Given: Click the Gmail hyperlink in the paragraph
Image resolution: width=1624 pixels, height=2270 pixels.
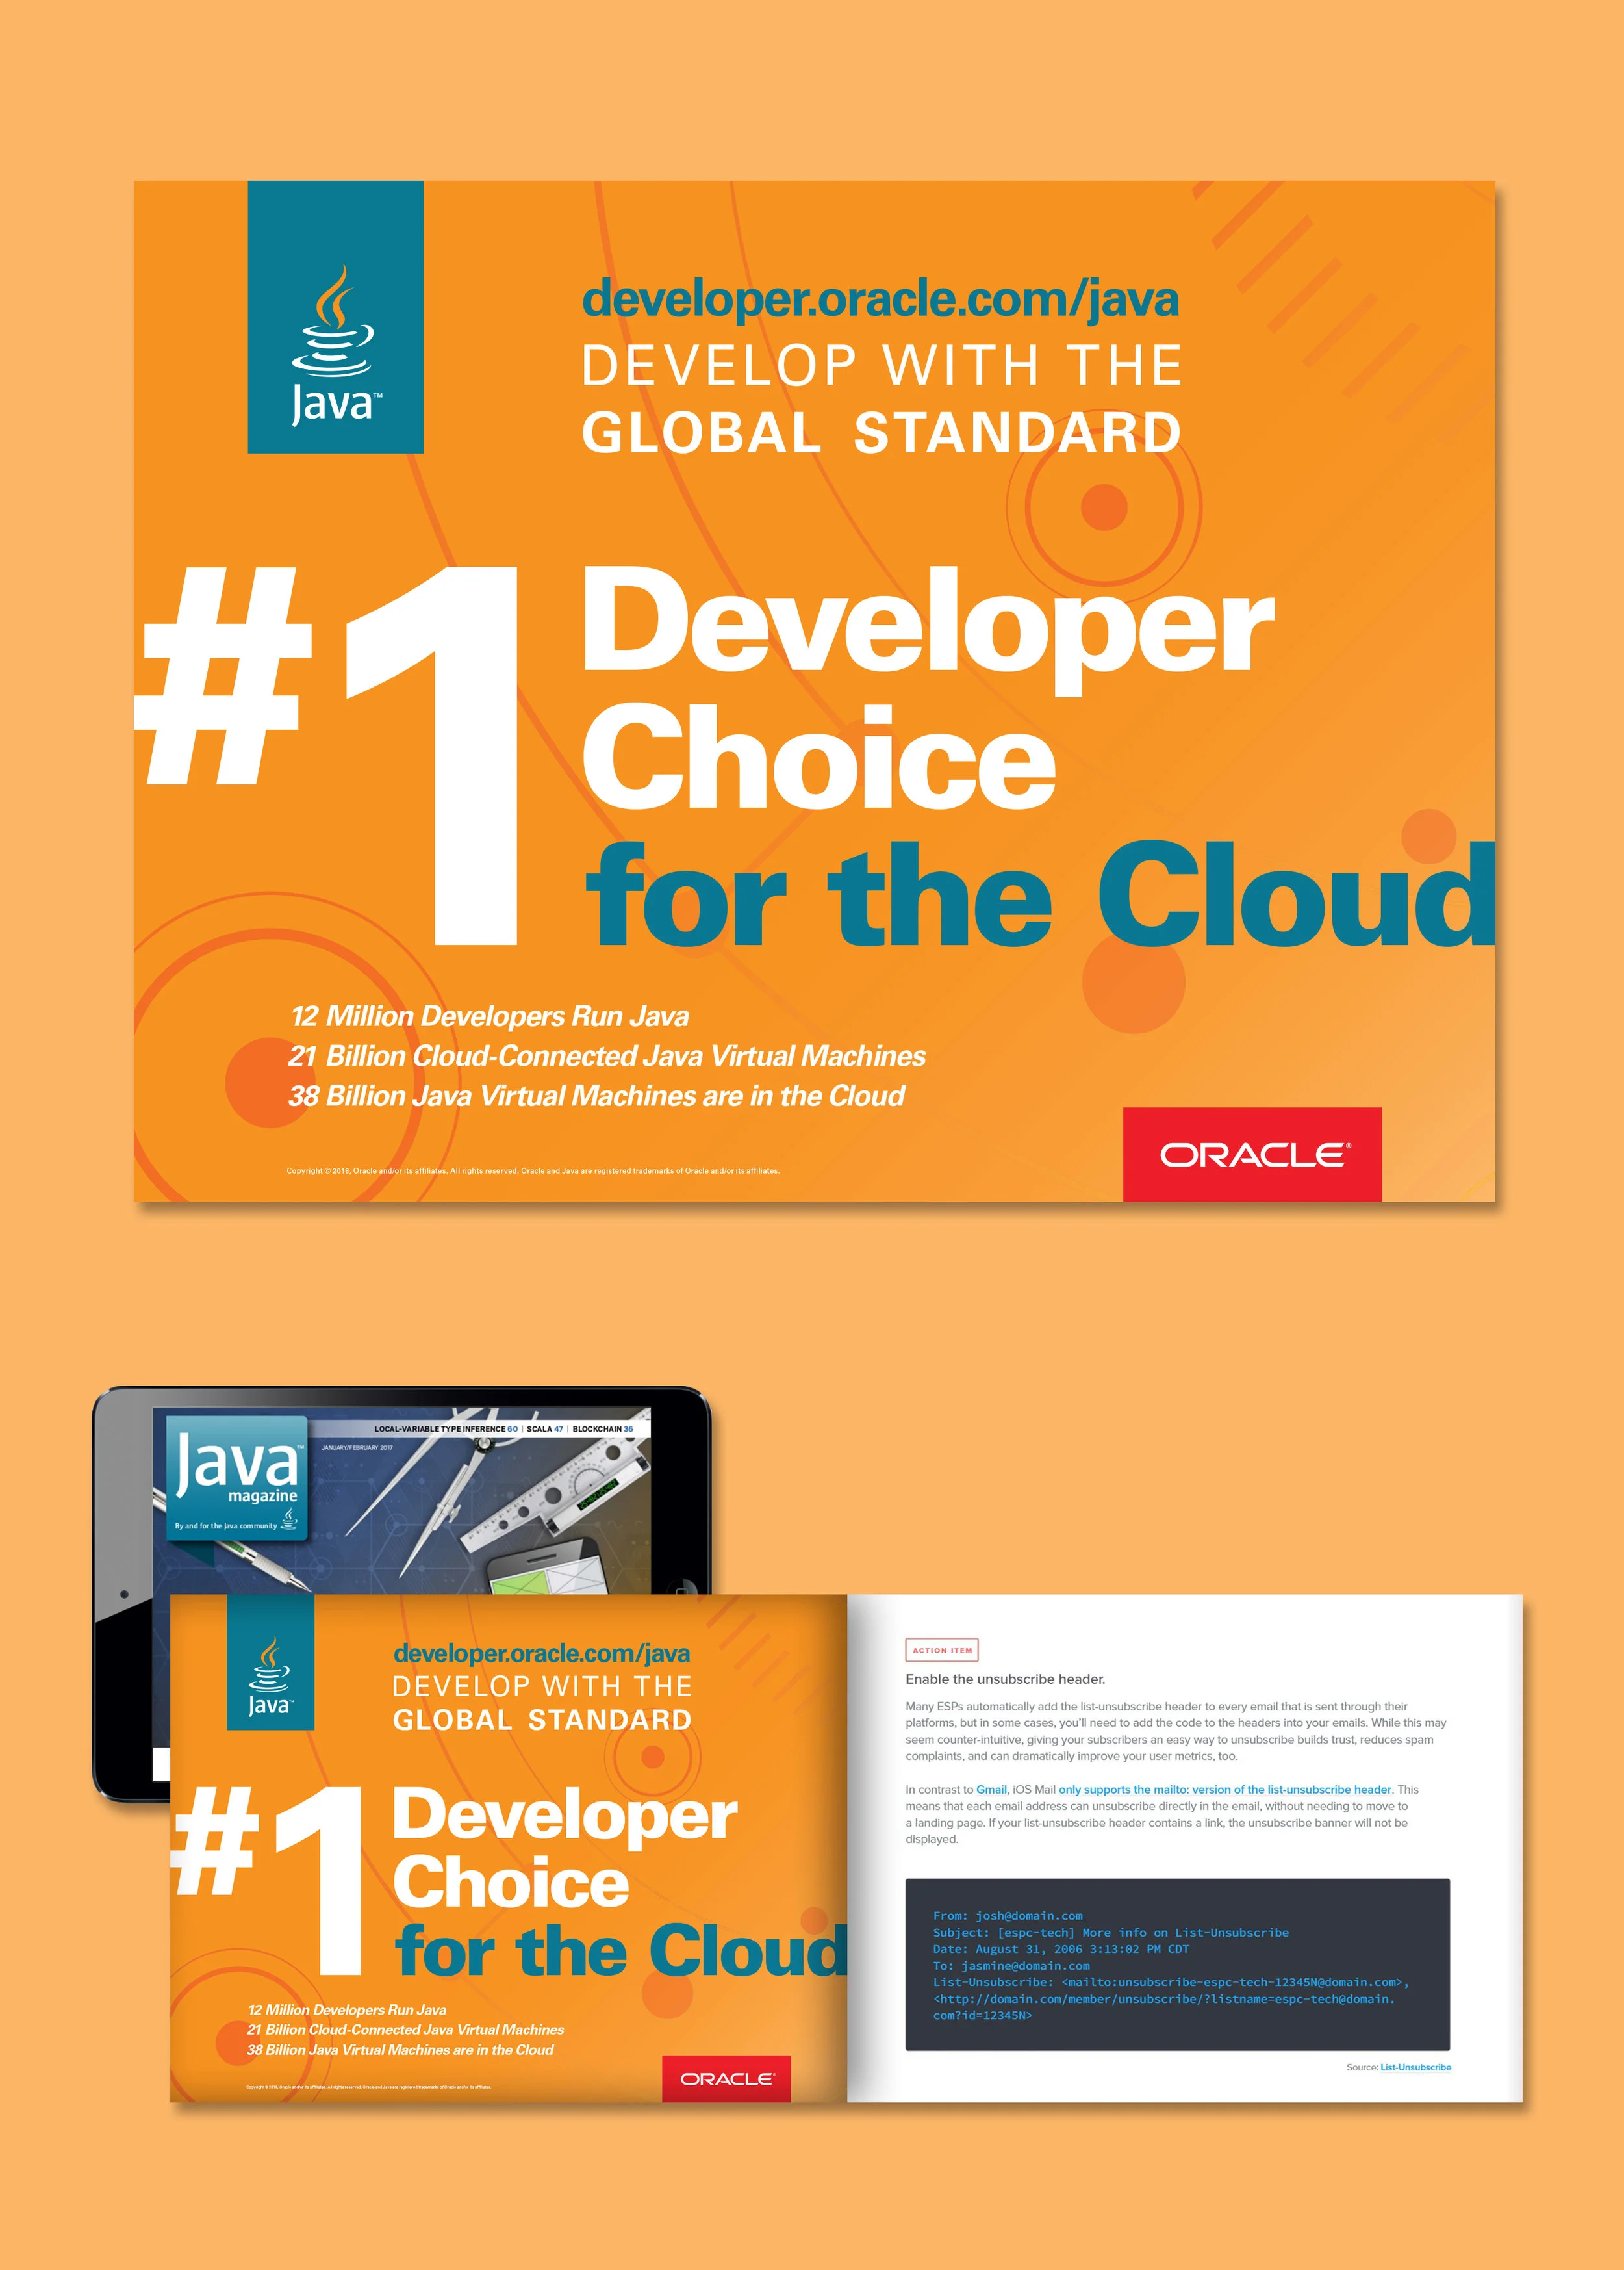Looking at the screenshot, I should (991, 1790).
